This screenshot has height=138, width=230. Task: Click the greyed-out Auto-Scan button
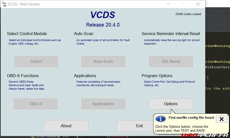point(103,62)
